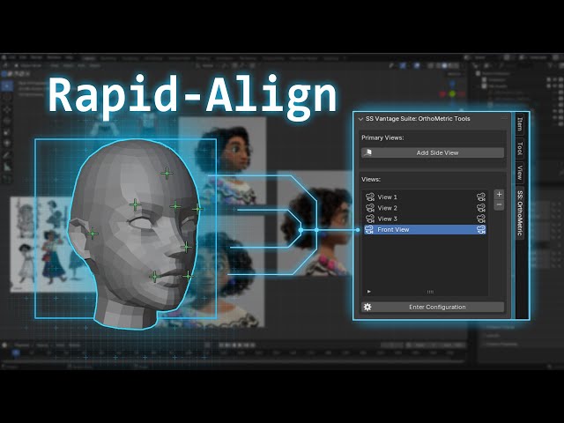Click the Add Side View button

[x=433, y=152]
